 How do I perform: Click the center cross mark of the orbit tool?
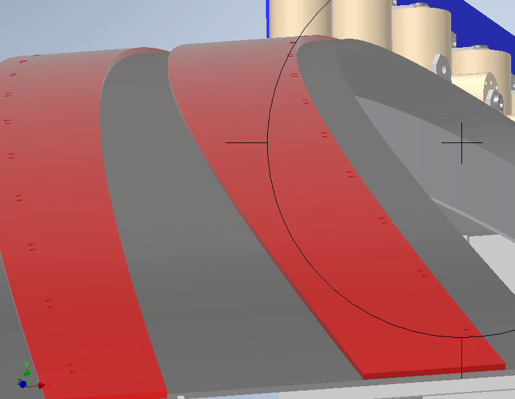[462, 142]
